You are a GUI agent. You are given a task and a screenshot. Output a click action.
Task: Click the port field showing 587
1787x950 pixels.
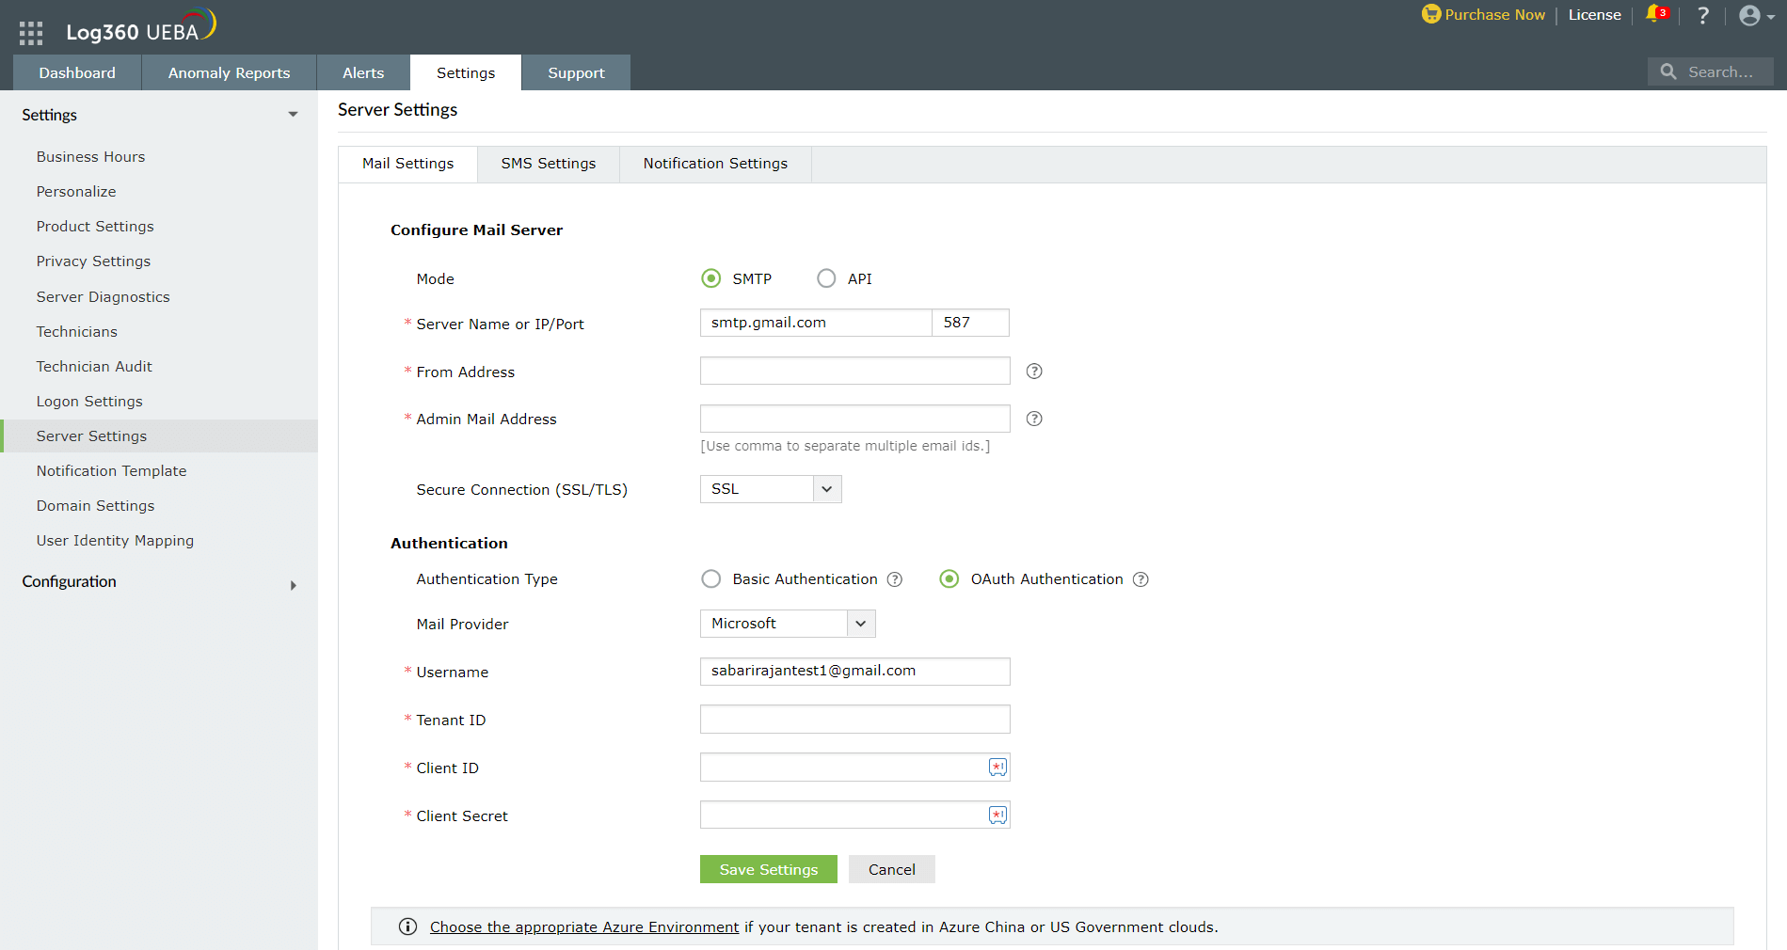coord(971,323)
